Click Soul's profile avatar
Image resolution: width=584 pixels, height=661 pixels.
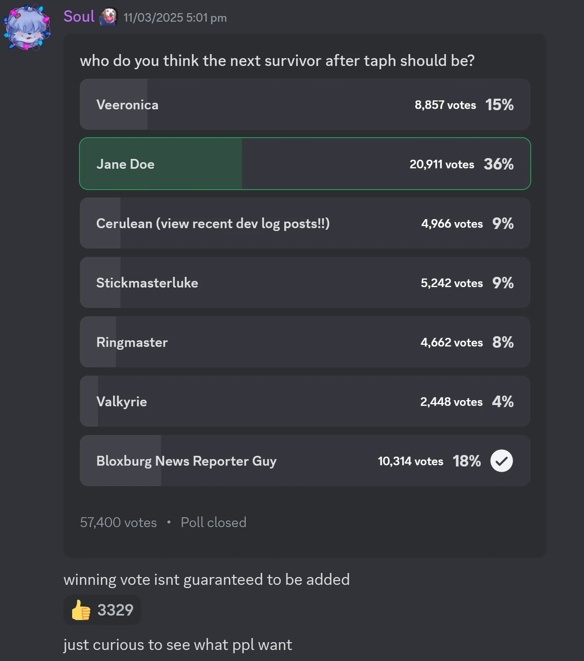coord(27,28)
